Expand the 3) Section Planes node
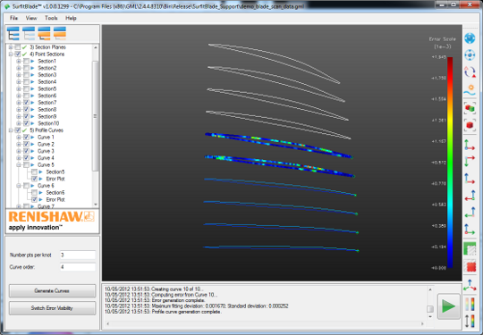 [x=11, y=47]
